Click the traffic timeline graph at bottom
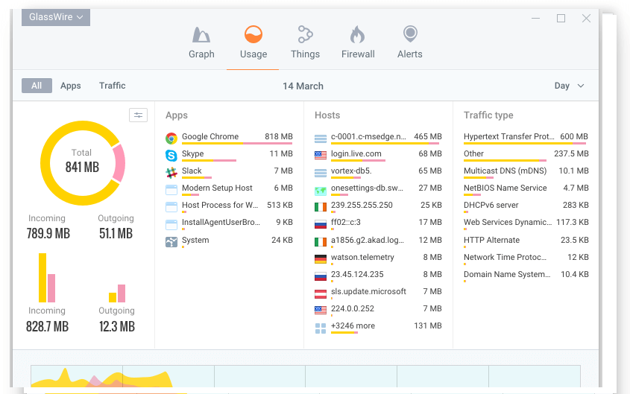 click(306, 376)
